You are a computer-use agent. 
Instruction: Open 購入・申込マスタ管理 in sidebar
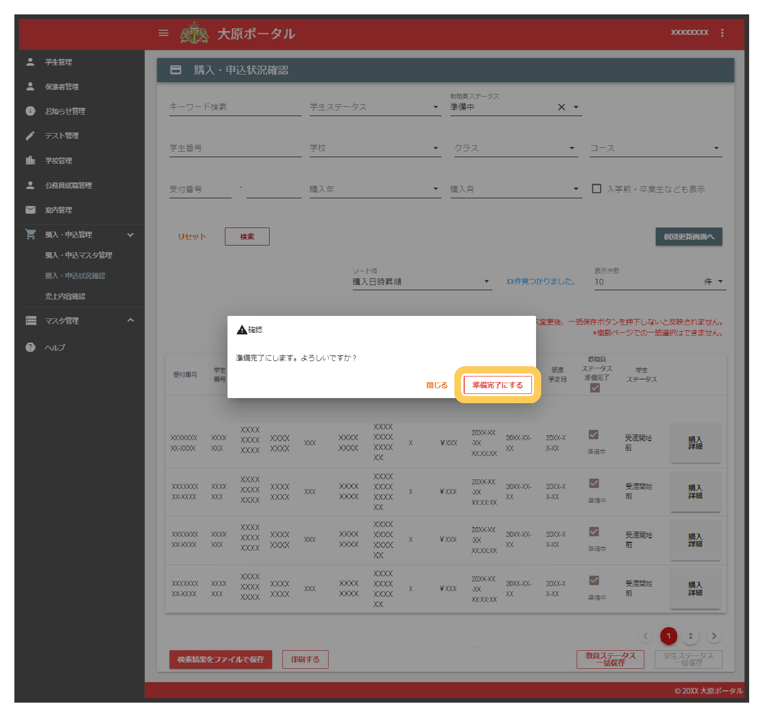tap(79, 255)
